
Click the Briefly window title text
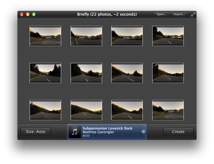[107, 14]
